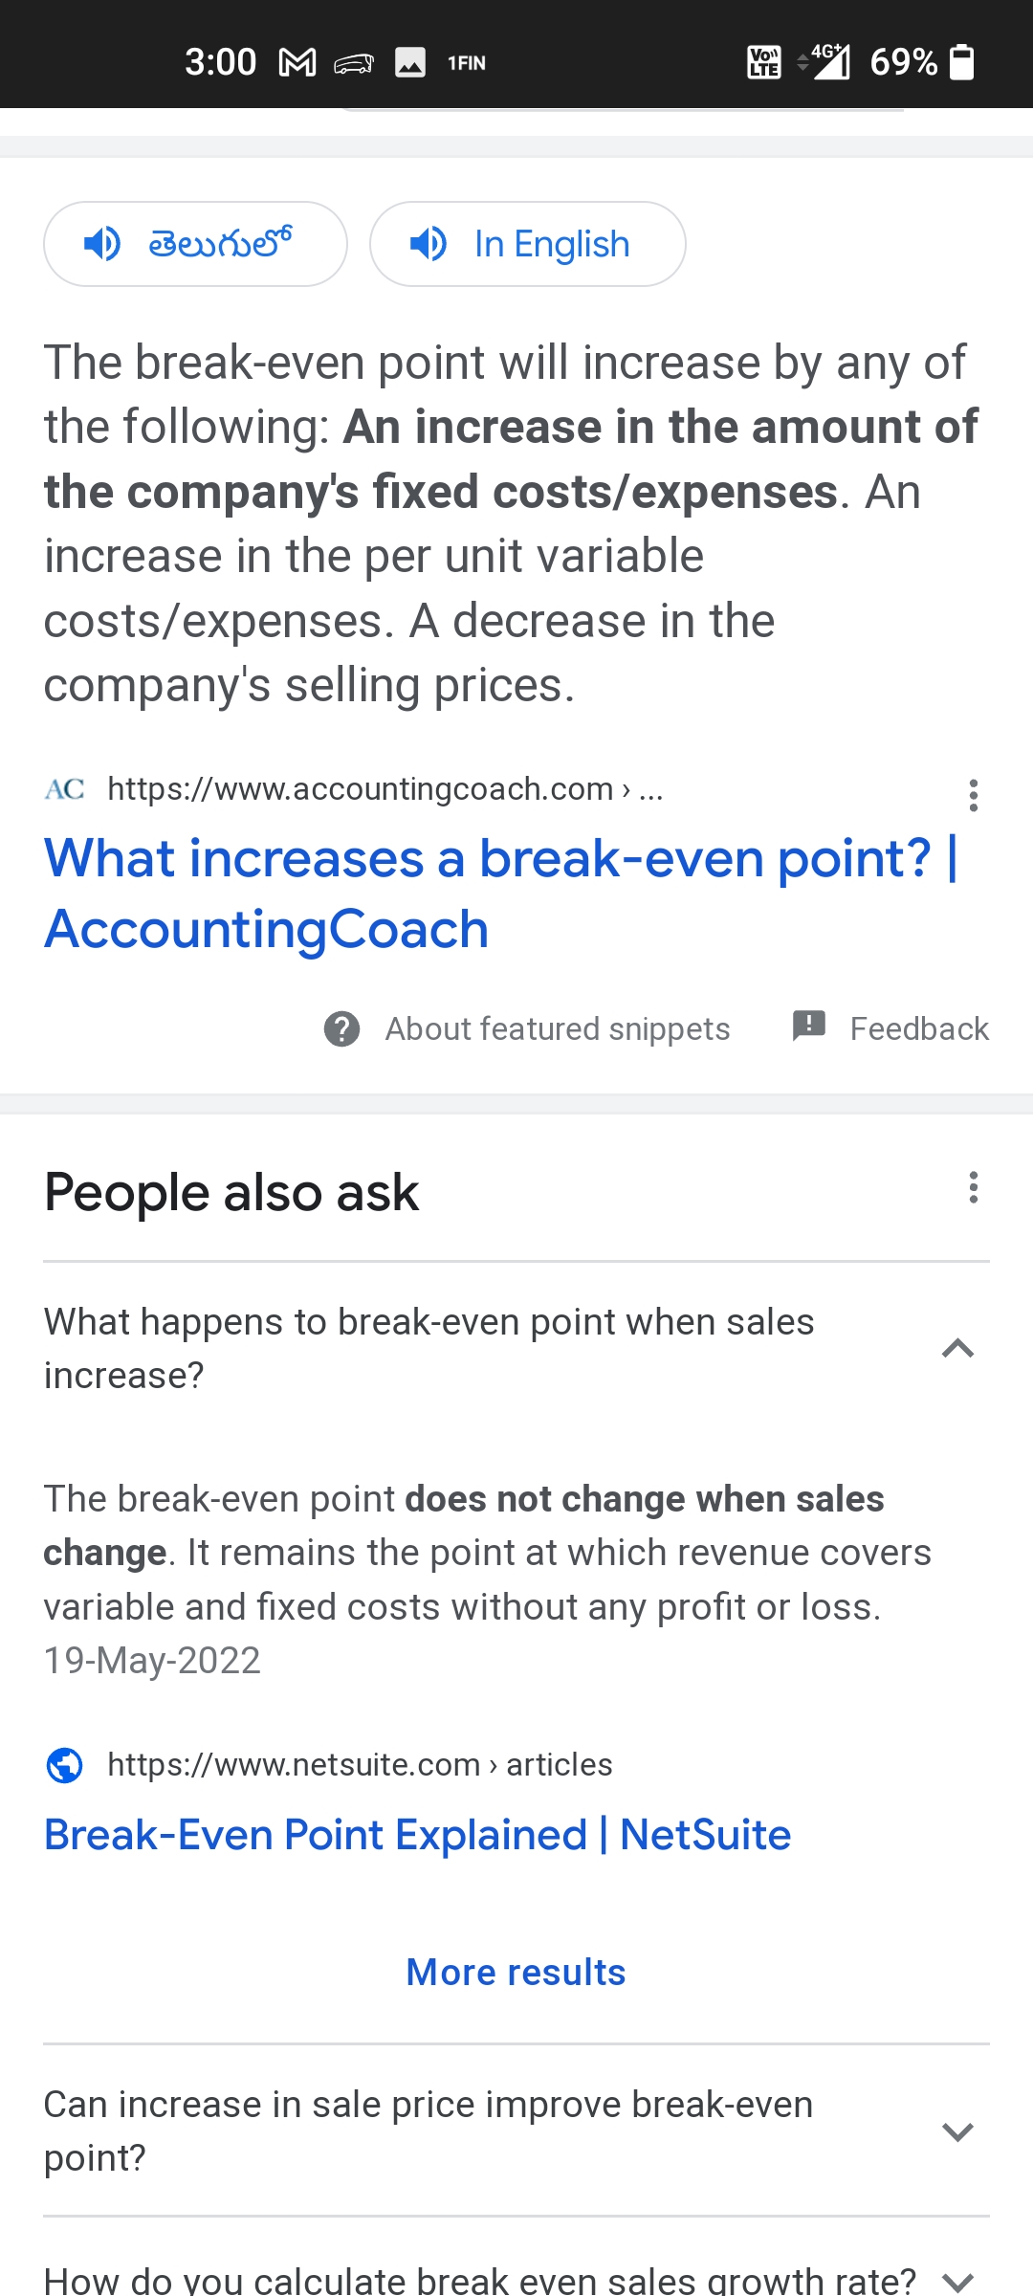Open About featured snippets text link
Image resolution: width=1033 pixels, height=2296 pixels.
click(558, 1029)
